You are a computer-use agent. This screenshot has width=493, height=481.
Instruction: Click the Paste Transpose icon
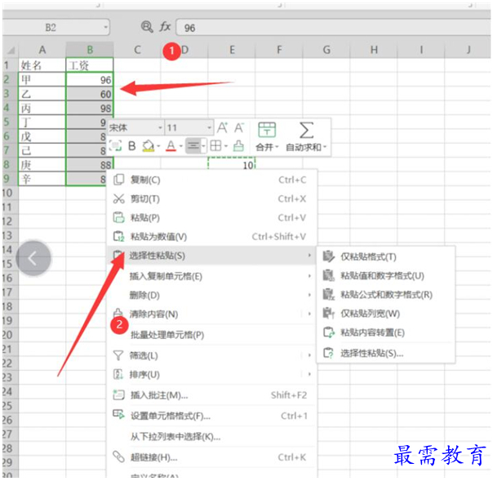(x=329, y=332)
